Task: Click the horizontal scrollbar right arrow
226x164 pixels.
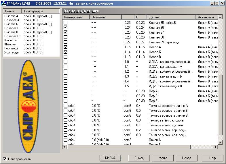Action: (216, 147)
